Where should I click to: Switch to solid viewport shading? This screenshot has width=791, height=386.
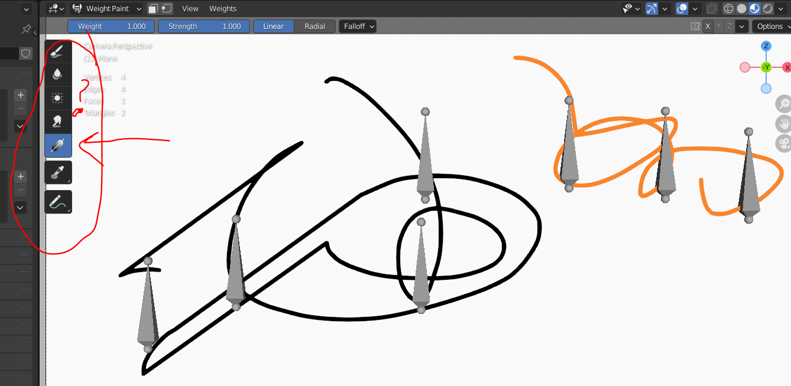click(x=741, y=9)
